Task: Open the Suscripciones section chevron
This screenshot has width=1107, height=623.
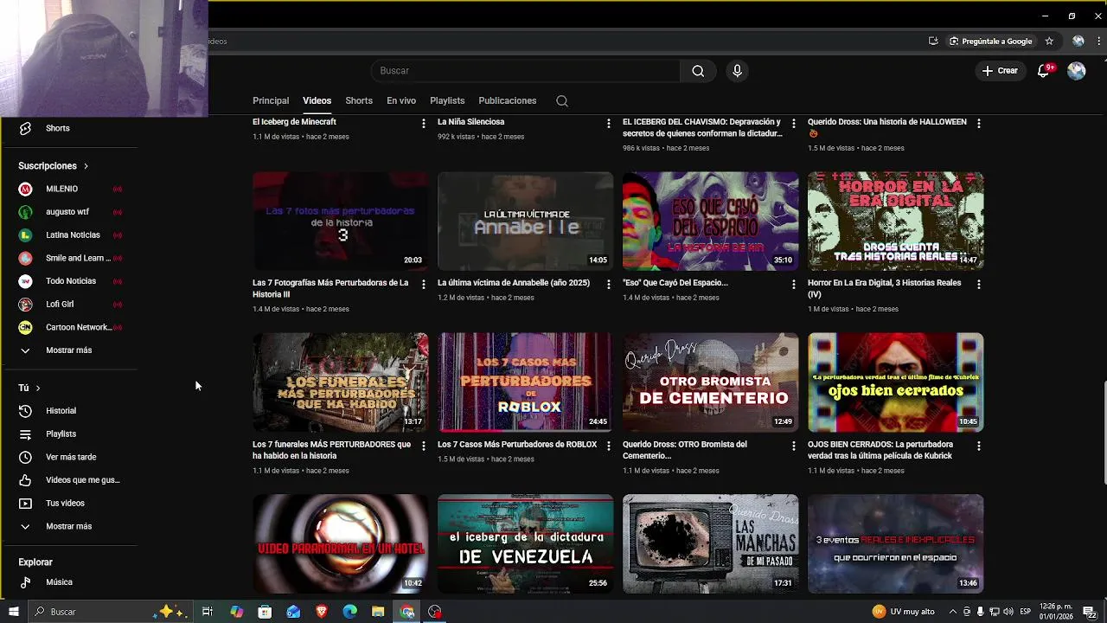Action: pos(86,166)
